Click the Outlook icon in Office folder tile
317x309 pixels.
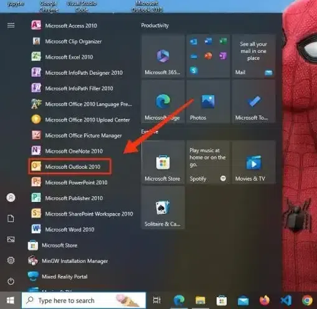(x=194, y=41)
